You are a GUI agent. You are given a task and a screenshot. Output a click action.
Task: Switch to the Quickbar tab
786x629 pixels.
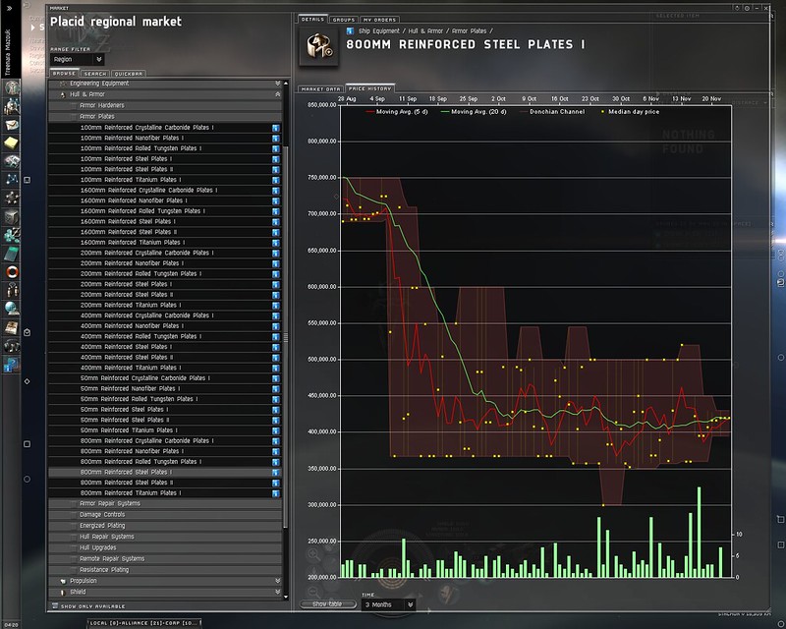pos(129,74)
